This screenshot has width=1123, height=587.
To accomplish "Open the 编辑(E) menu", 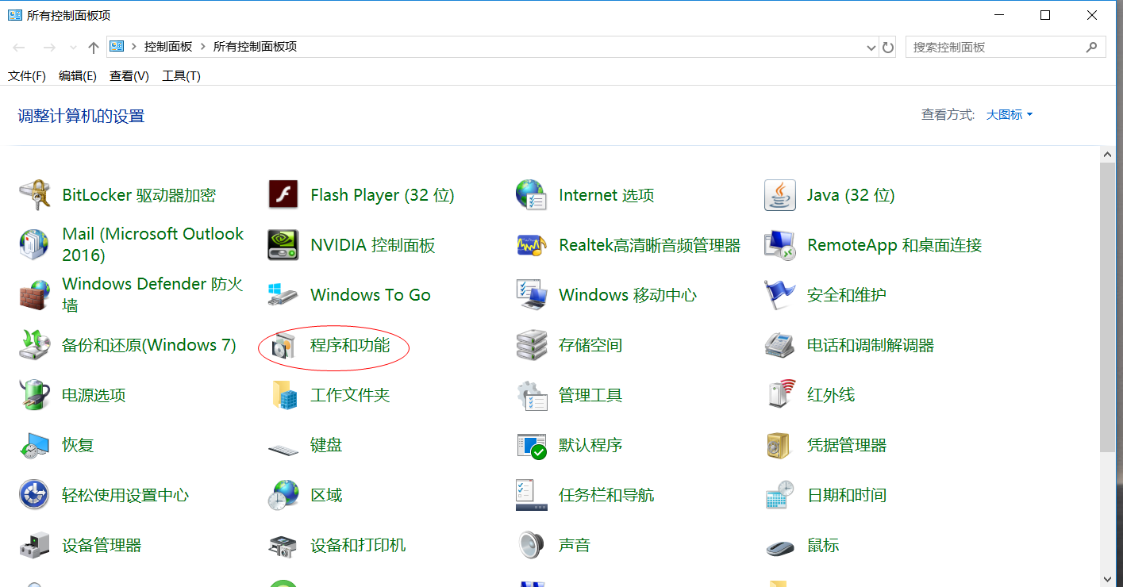I will coord(78,76).
